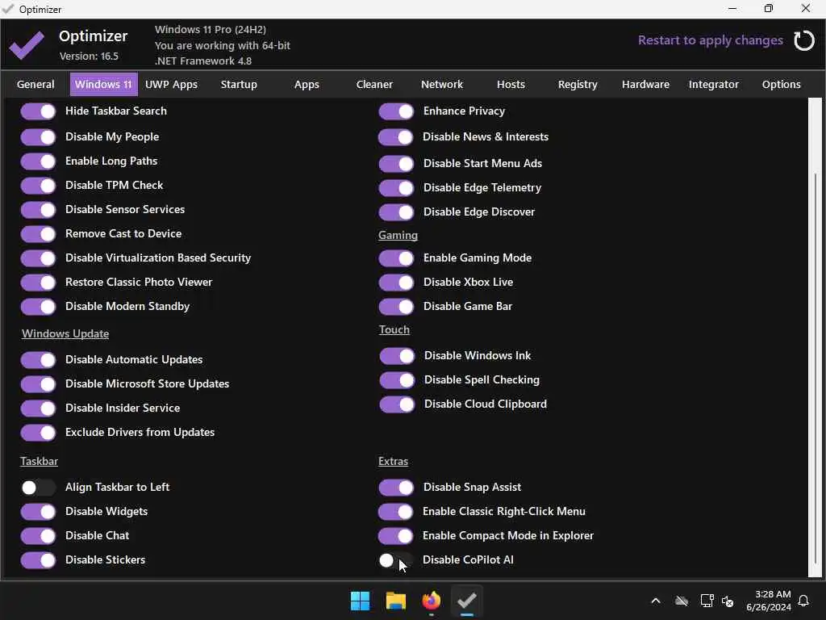Toggle Disable Game Bar switch
This screenshot has height=620, width=826.
396,307
